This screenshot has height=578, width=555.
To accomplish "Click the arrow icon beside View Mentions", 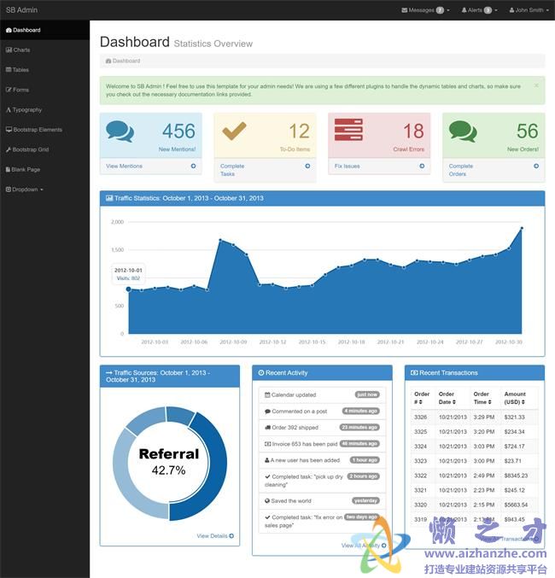I will click(x=194, y=166).
